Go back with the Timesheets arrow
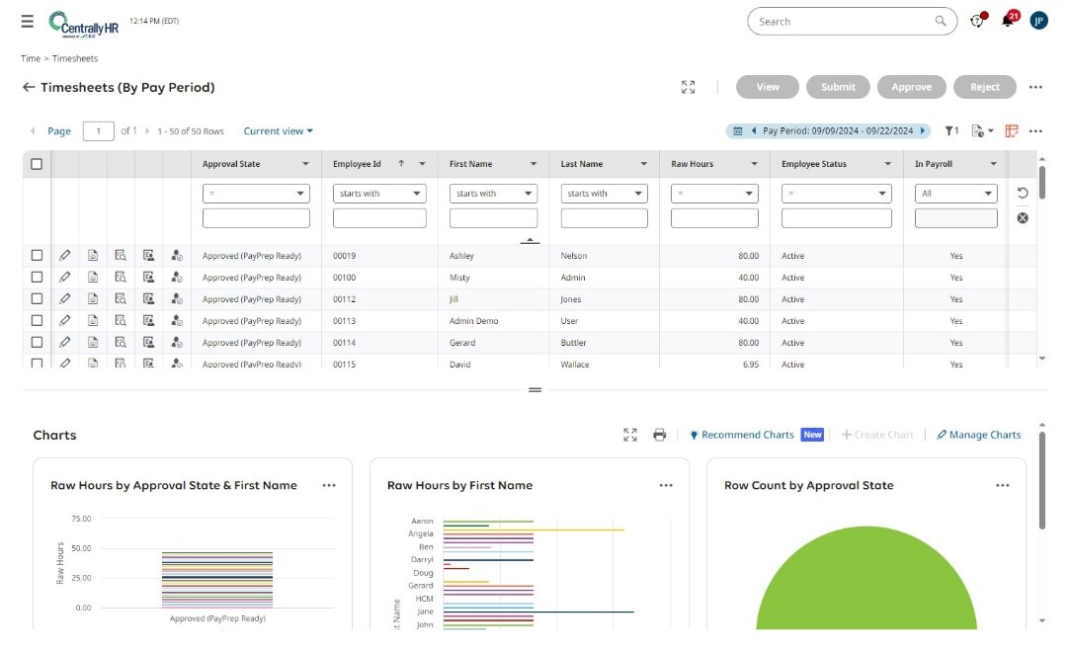The image size is (1070, 652). tap(29, 87)
